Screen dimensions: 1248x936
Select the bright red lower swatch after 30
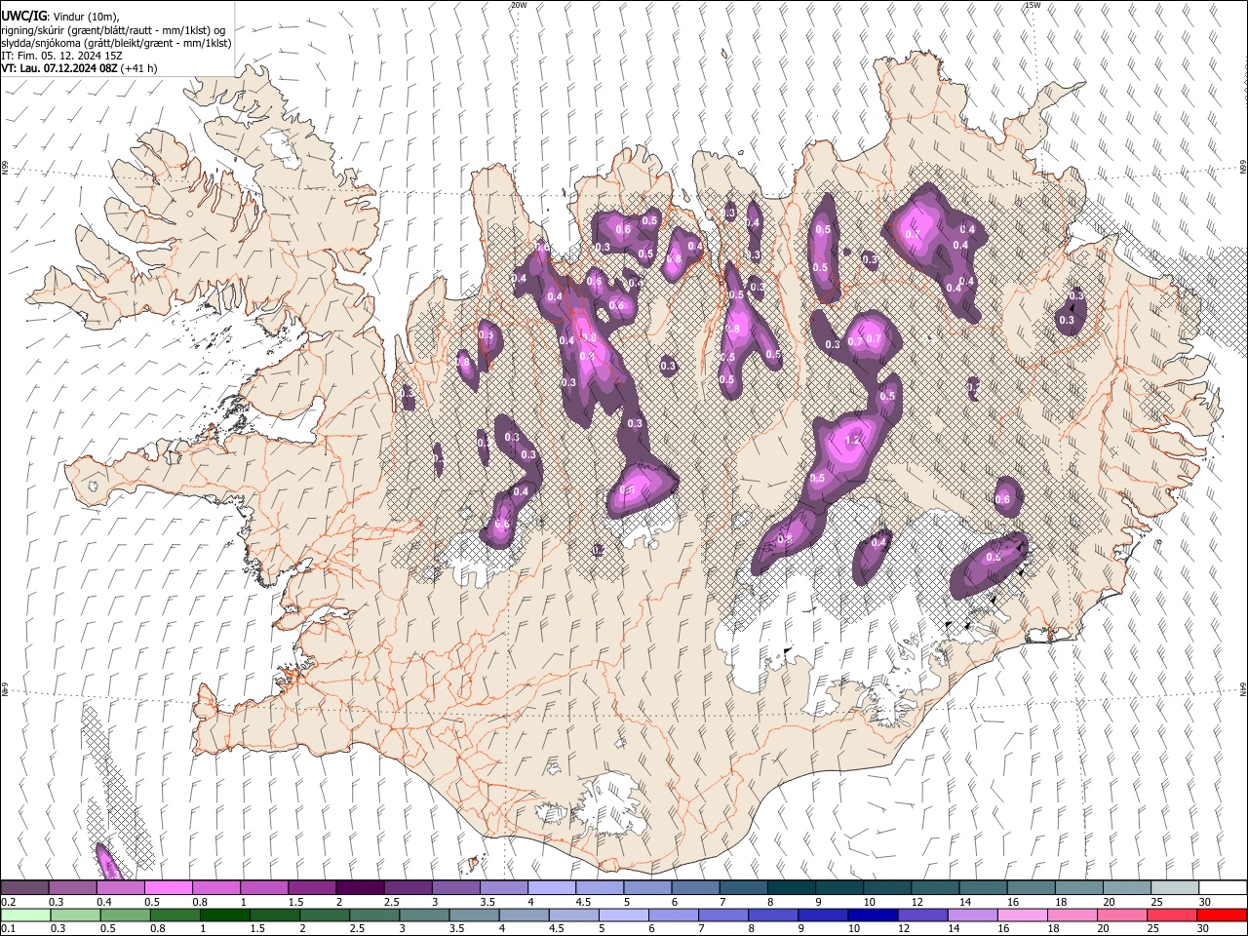[x=1221, y=915]
